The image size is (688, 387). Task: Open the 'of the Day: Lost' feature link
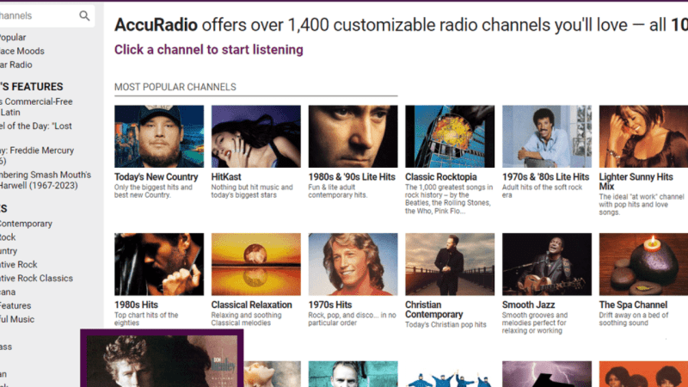(x=36, y=126)
